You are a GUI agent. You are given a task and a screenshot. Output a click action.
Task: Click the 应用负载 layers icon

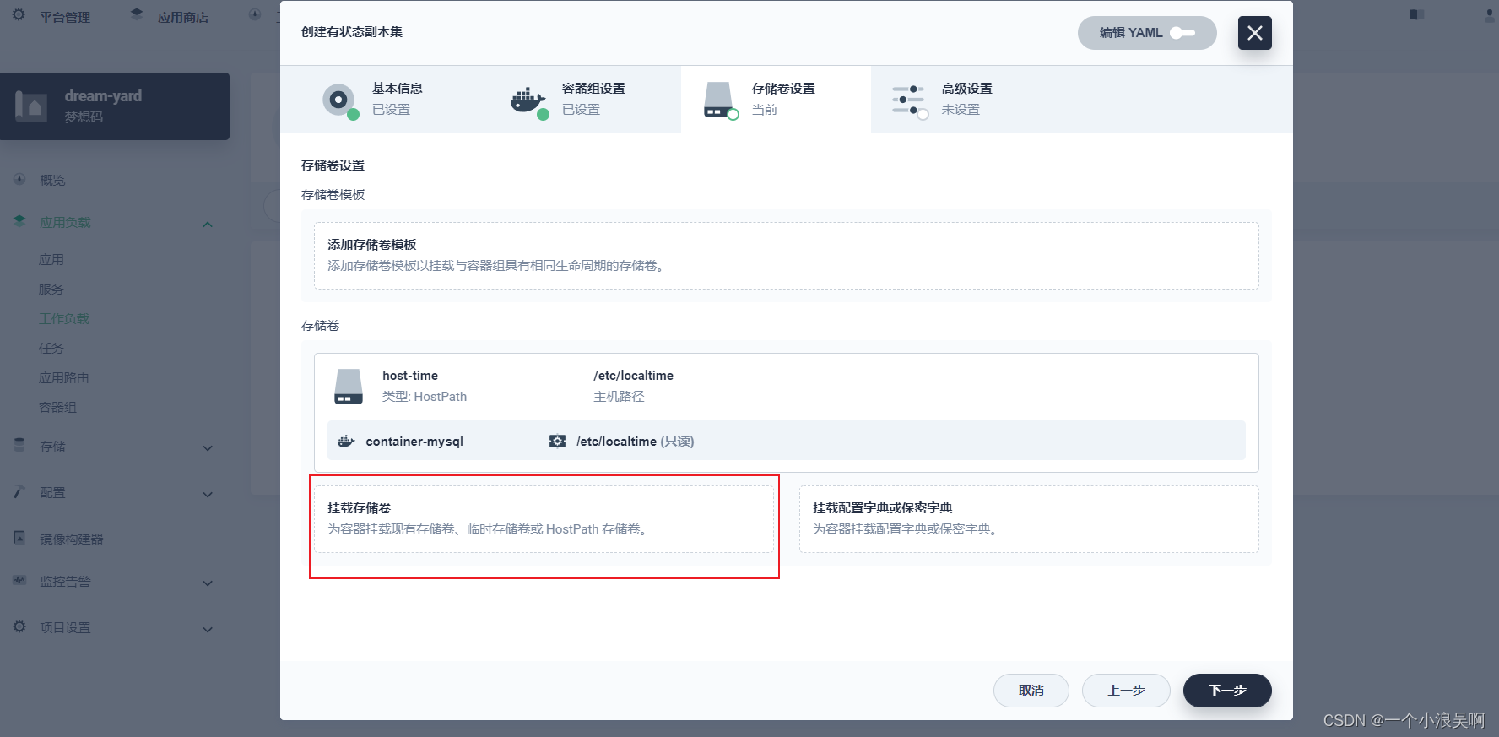(x=19, y=221)
